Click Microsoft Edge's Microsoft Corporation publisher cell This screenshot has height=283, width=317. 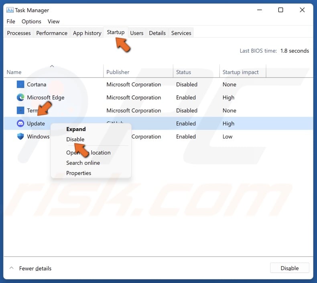point(134,97)
